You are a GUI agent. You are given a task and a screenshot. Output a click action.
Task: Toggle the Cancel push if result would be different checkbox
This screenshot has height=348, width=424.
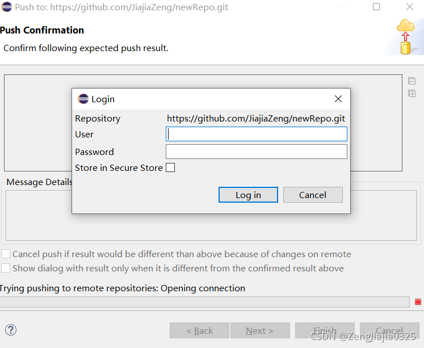coord(6,254)
